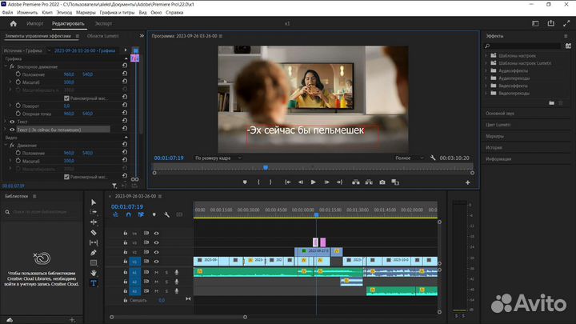This screenshot has height=324, width=576.
Task: Select the Track Select Forward tool
Action: tap(94, 212)
